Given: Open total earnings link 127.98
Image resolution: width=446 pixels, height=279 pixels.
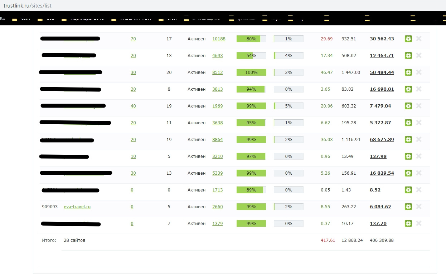Looking at the screenshot, I should pos(378,156).
